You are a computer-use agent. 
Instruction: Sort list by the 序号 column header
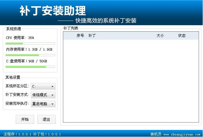pyautogui.click(x=80, y=36)
